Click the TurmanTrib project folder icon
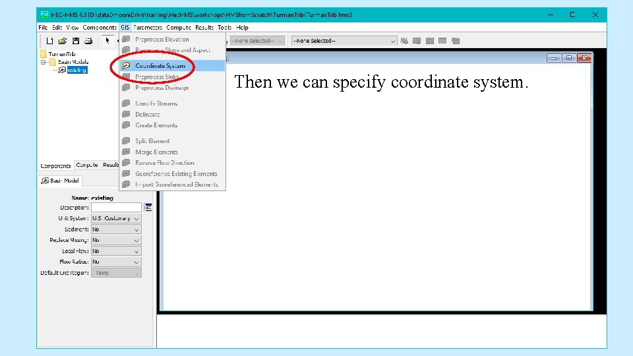This screenshot has height=356, width=633. point(44,54)
